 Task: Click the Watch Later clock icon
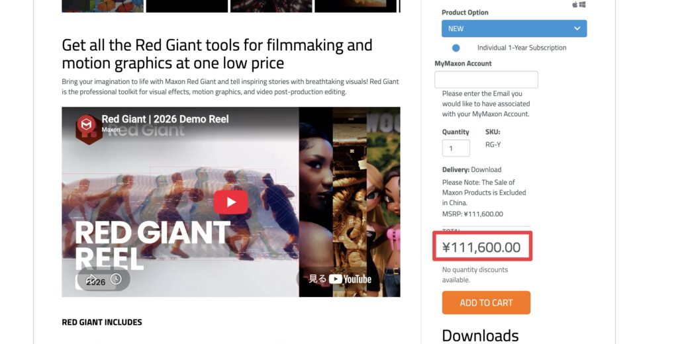pyautogui.click(x=116, y=279)
